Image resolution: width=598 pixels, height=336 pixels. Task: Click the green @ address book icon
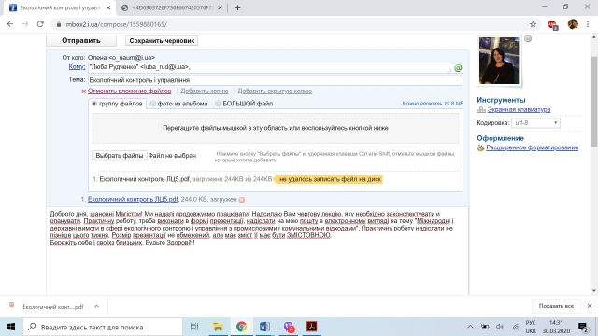tap(458, 68)
